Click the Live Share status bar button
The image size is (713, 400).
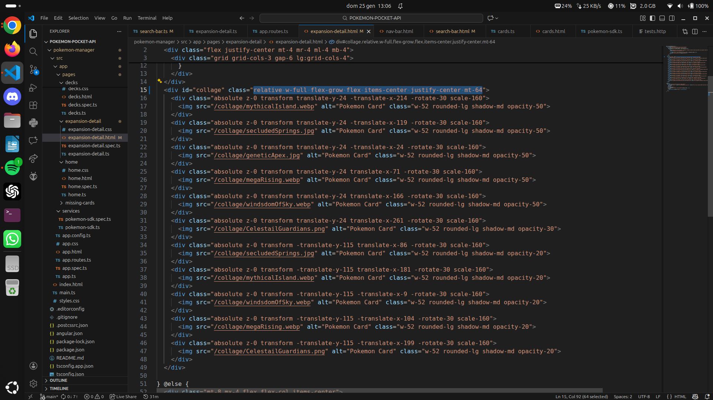[123, 397]
